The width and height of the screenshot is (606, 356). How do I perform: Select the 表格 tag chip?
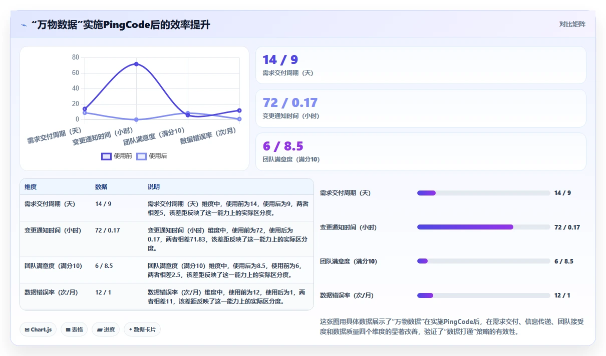click(x=74, y=329)
